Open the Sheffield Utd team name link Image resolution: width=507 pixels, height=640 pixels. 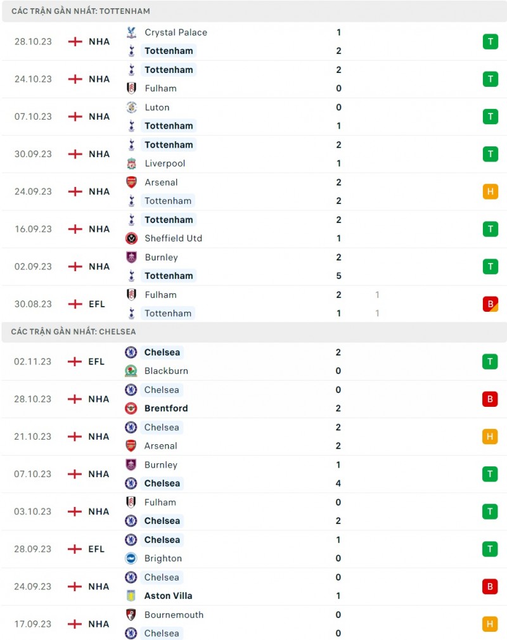(173, 238)
